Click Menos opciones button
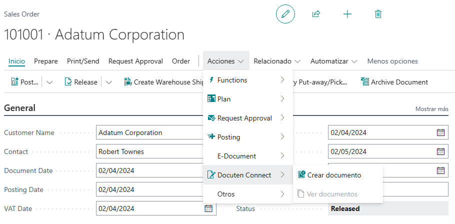455x224 pixels. (392, 61)
